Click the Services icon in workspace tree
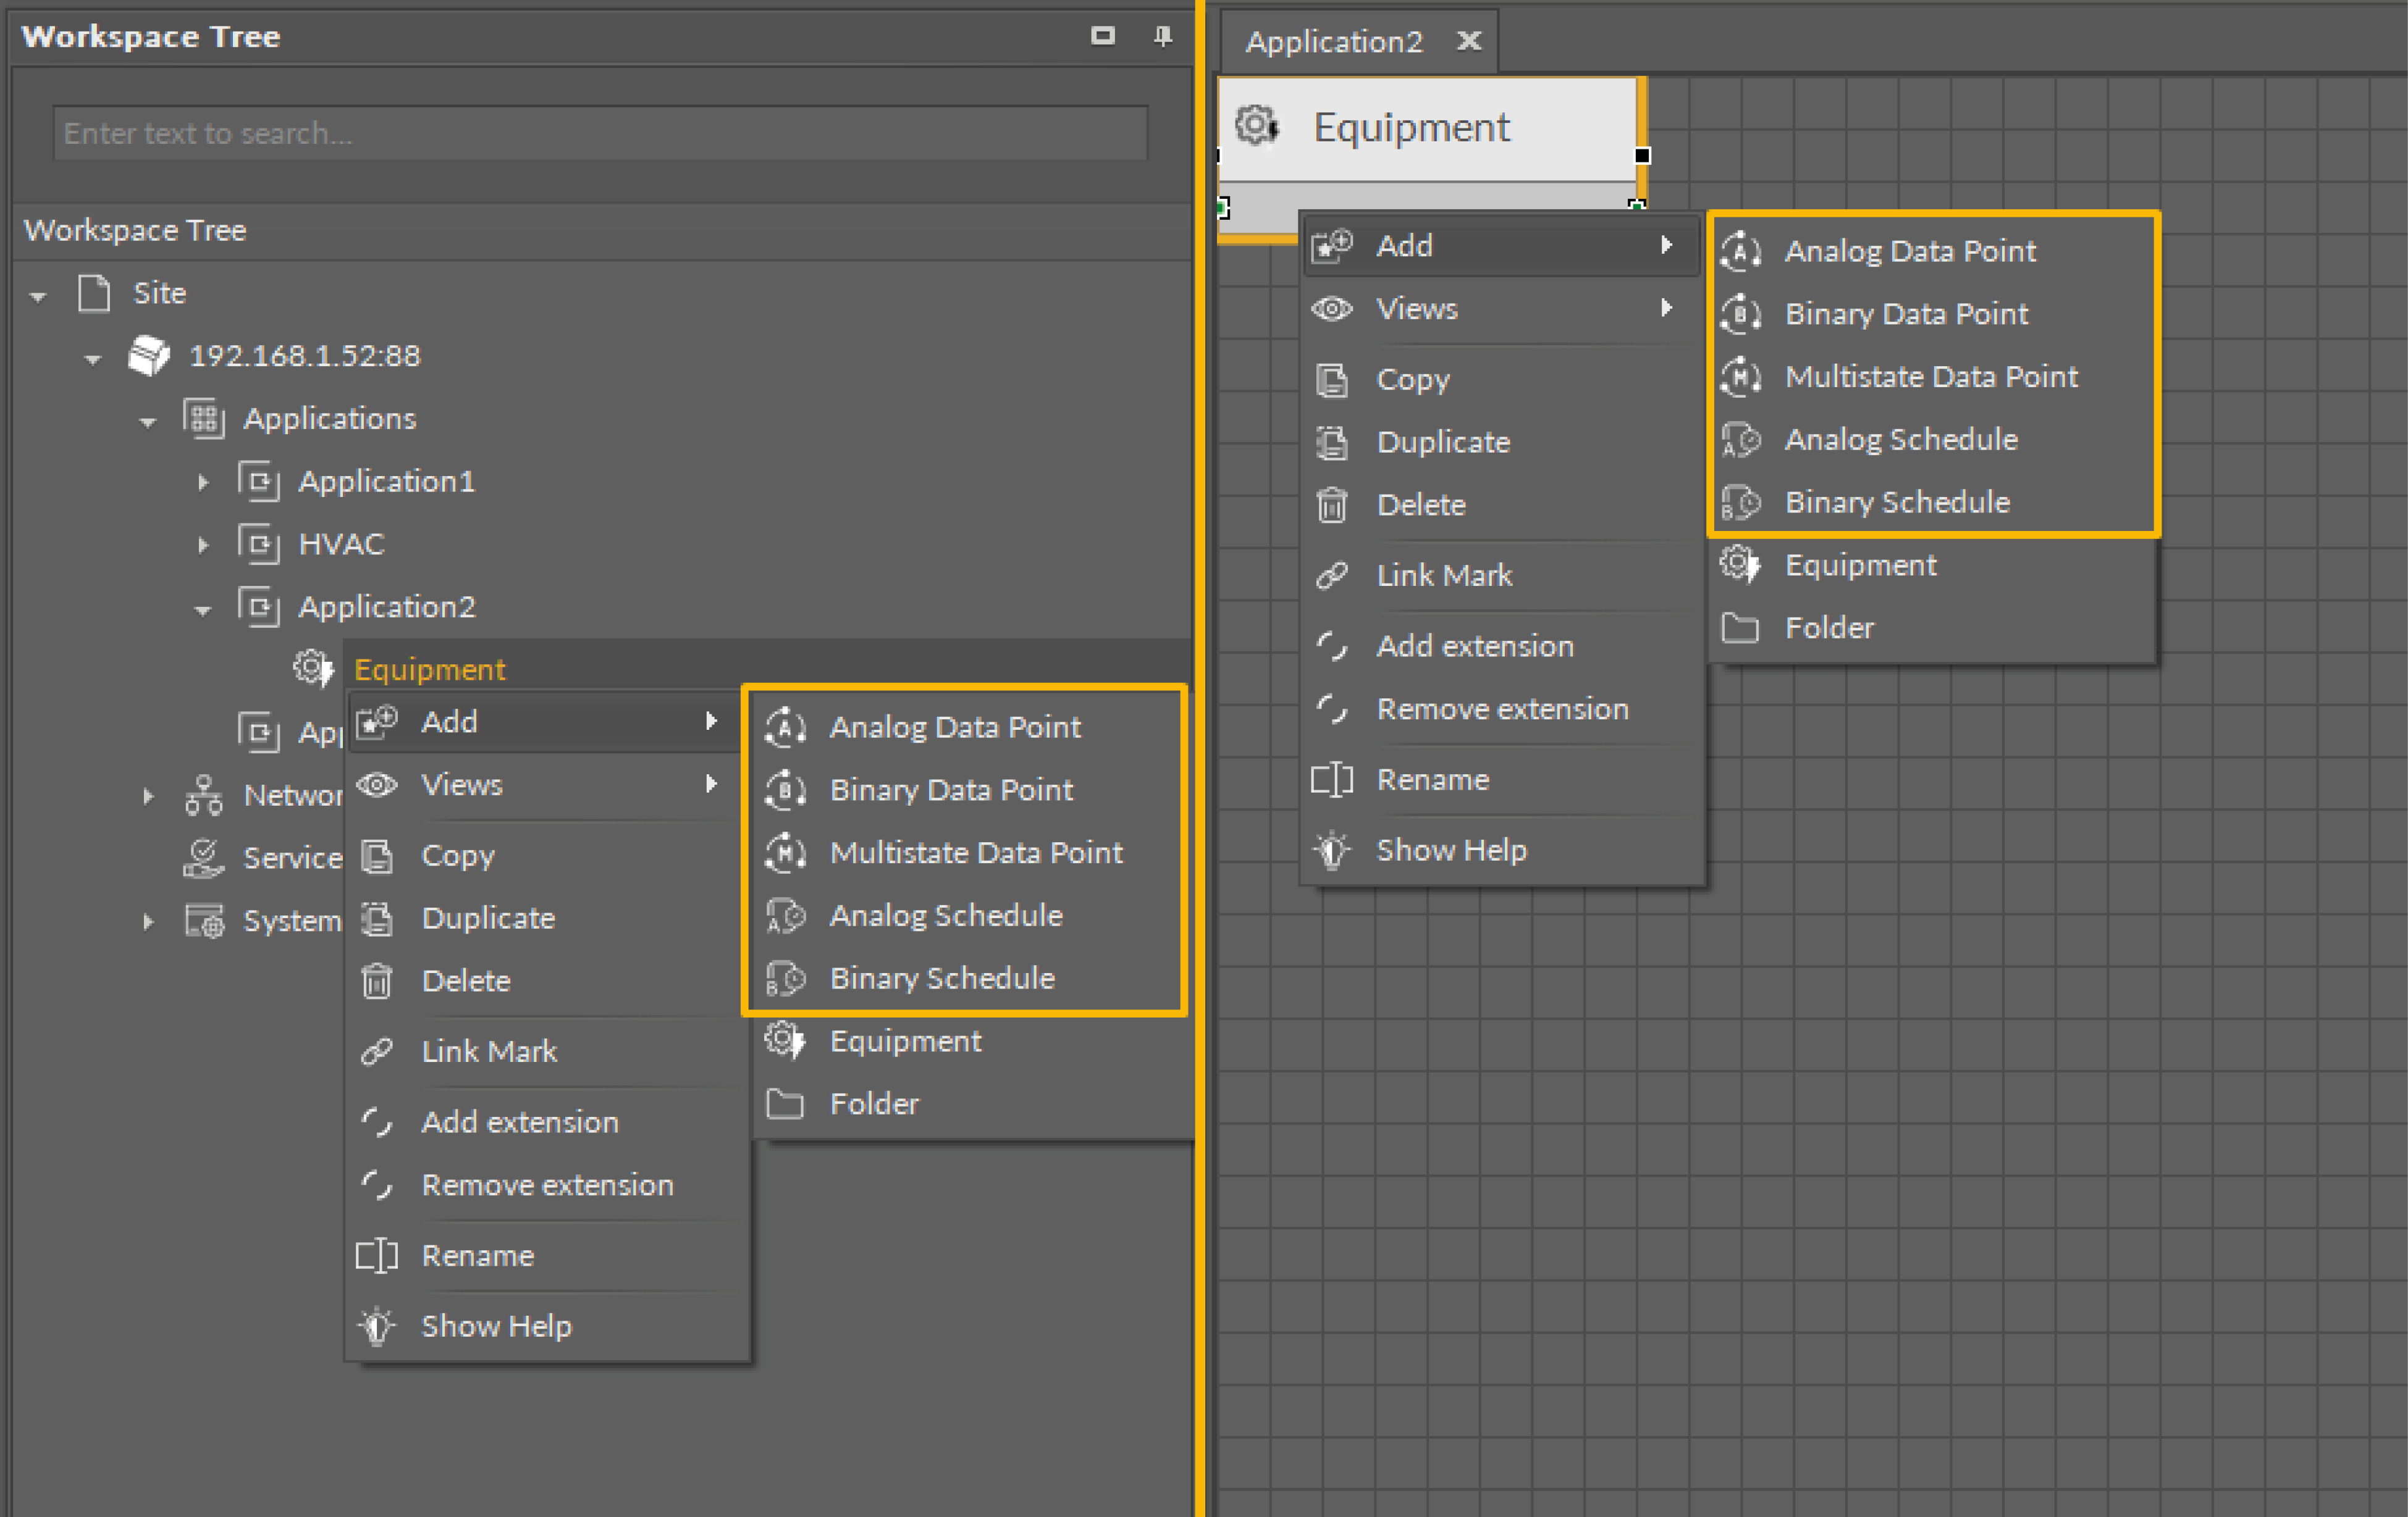Screen dimensions: 2408x1517 coord(204,858)
